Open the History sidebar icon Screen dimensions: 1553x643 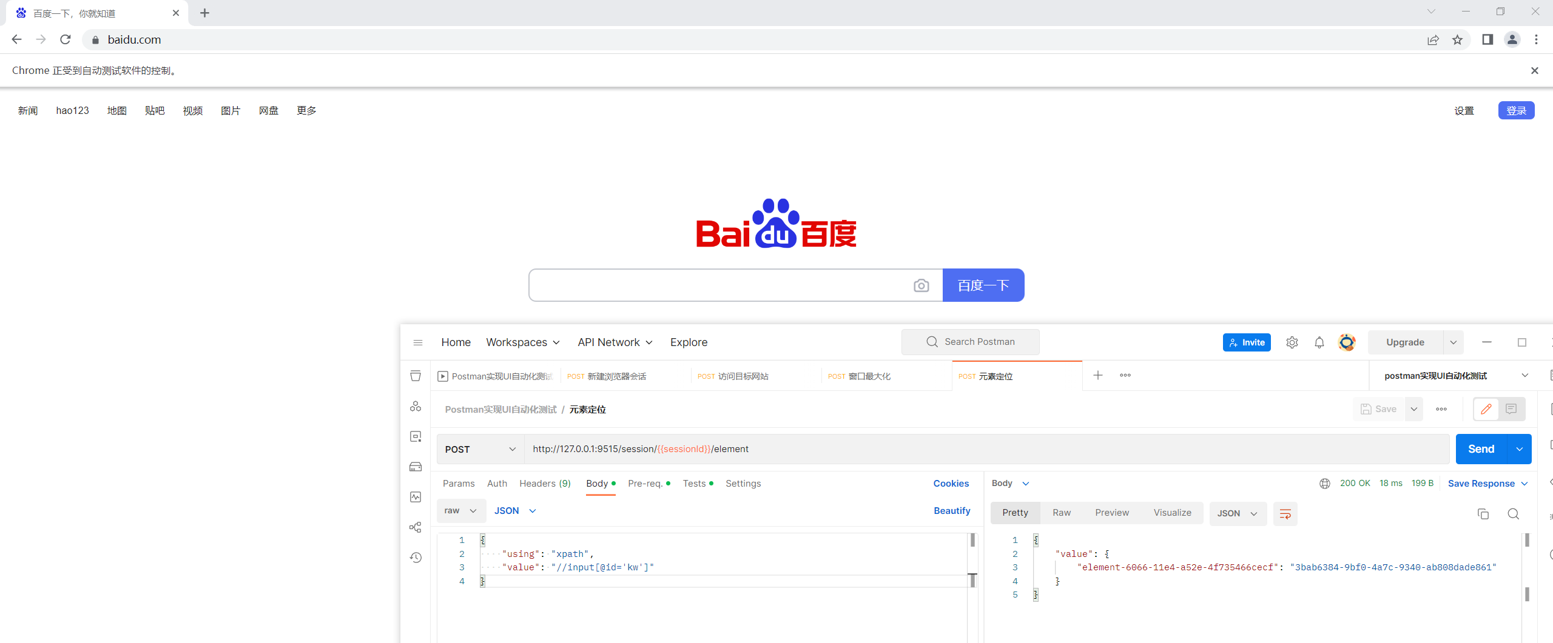coord(416,558)
